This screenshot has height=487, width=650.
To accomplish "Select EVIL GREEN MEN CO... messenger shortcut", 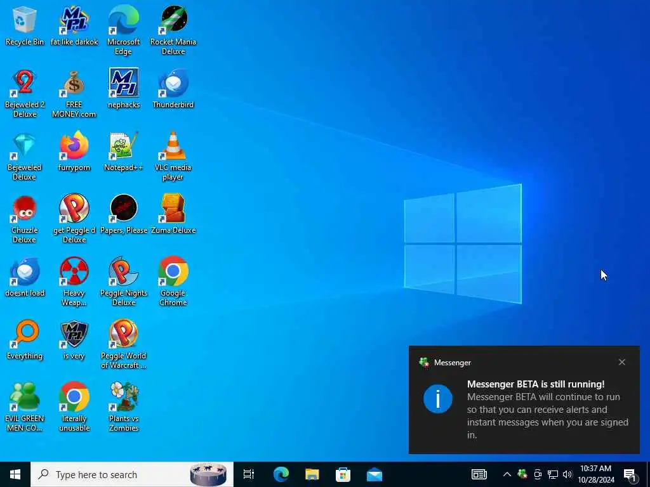I will point(25,408).
